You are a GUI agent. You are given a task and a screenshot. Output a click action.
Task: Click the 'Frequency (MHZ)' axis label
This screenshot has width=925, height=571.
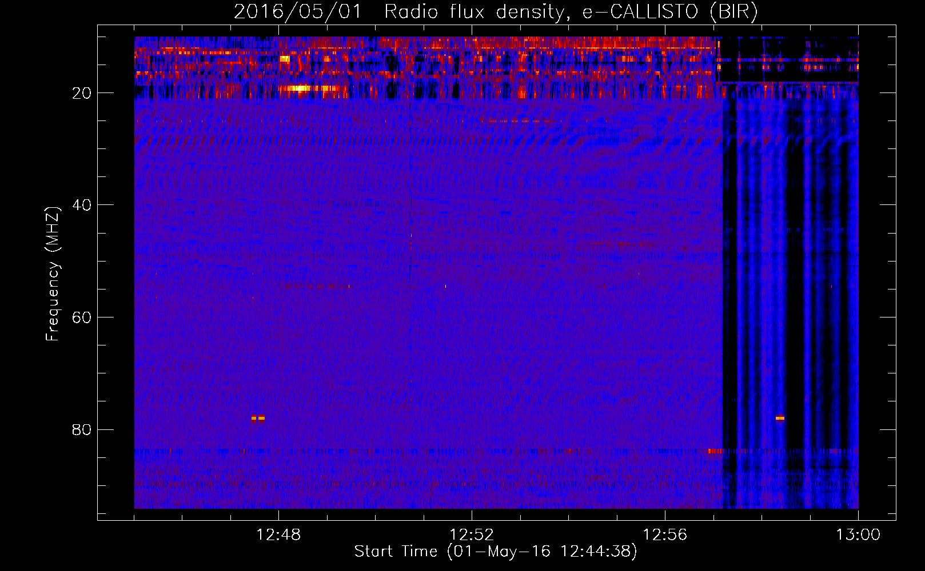click(52, 274)
